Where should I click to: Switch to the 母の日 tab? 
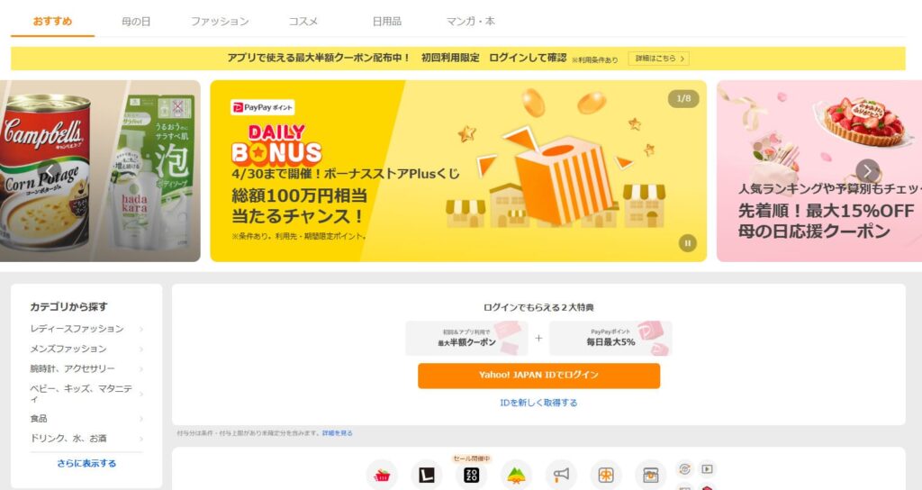coord(136,22)
